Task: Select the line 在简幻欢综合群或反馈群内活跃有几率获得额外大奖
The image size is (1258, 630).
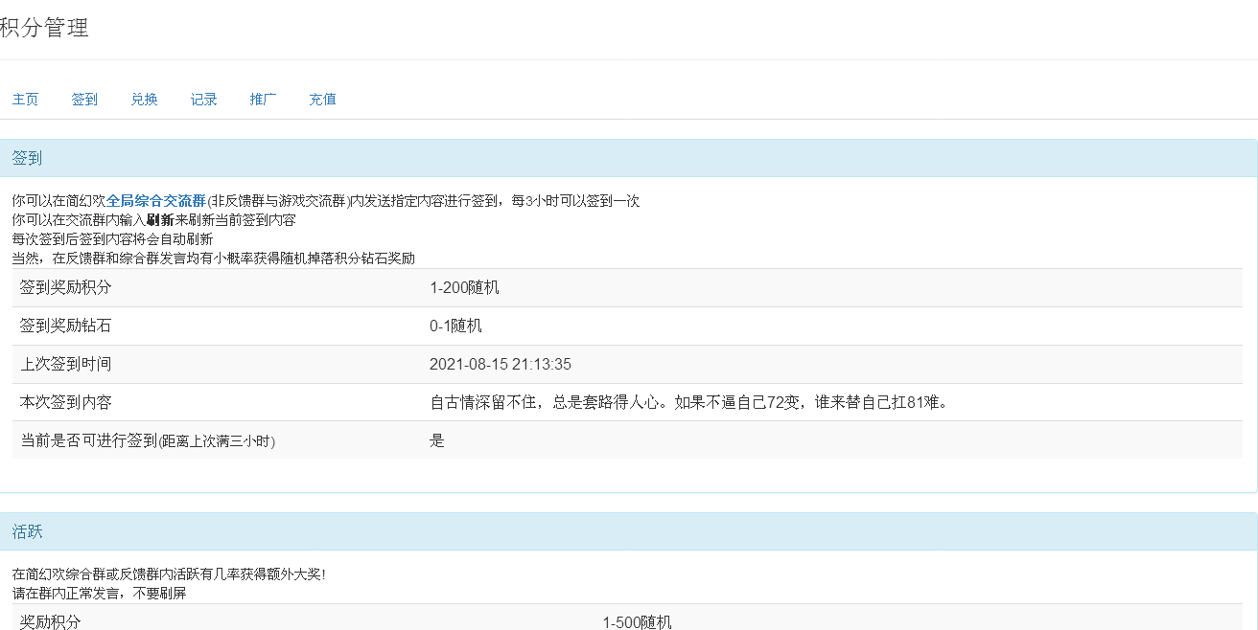Action: pyautogui.click(x=168, y=574)
